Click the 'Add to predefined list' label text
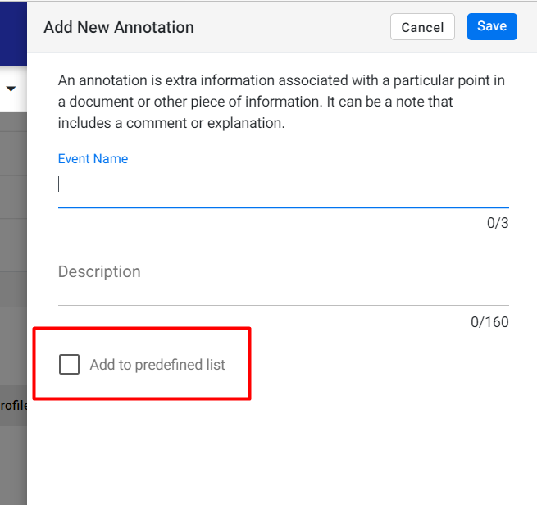 [x=157, y=365]
